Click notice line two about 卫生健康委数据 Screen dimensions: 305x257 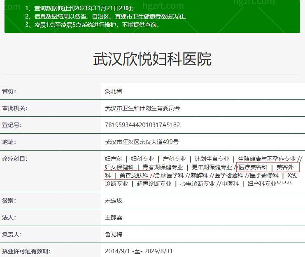(106, 17)
